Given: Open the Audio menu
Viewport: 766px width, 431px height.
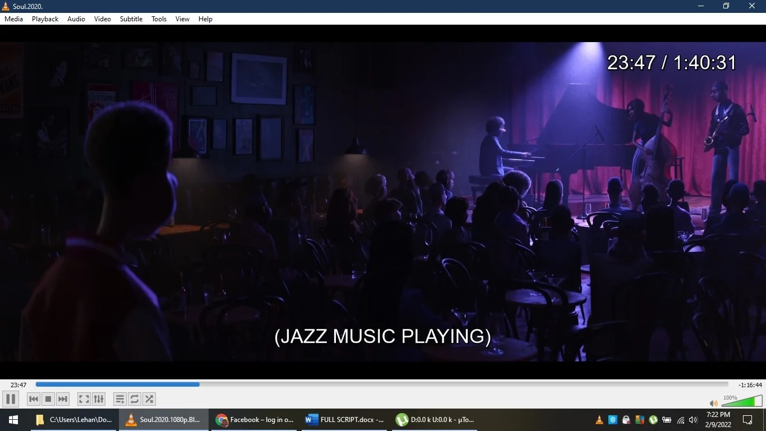Looking at the screenshot, I should 76,19.
